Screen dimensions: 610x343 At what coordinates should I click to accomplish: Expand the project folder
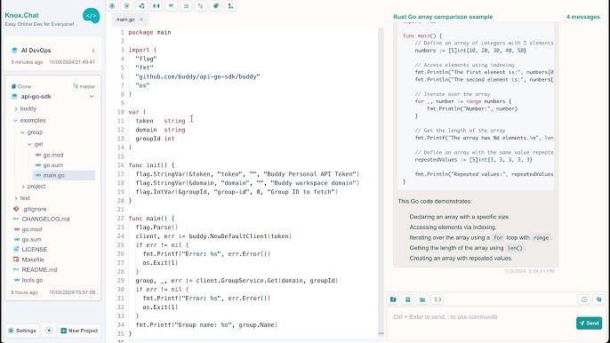[34, 187]
